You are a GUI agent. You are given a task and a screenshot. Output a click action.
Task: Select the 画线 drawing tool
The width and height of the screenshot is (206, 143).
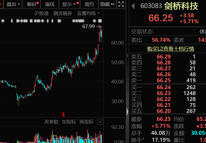click(50, 4)
